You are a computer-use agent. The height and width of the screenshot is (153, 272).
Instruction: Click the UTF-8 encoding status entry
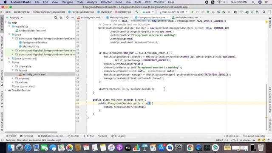point(234,140)
